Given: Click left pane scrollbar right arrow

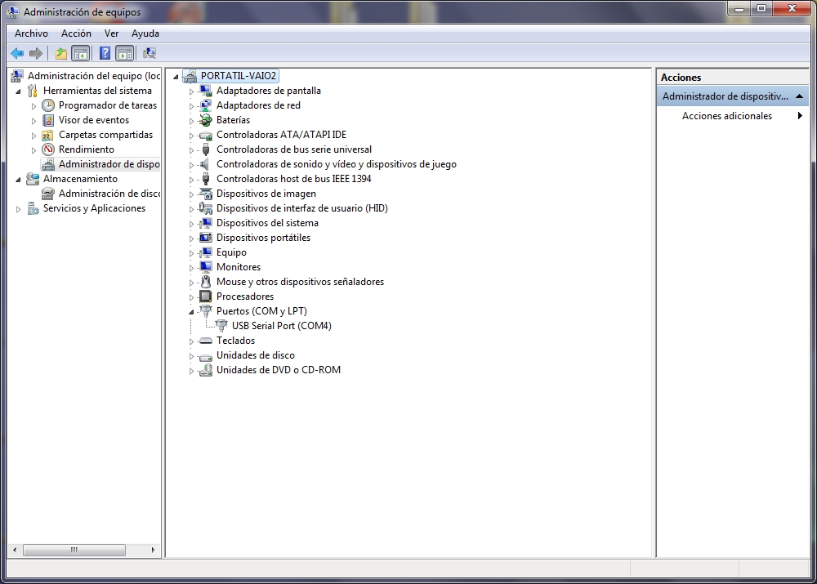Looking at the screenshot, I should click(x=154, y=550).
